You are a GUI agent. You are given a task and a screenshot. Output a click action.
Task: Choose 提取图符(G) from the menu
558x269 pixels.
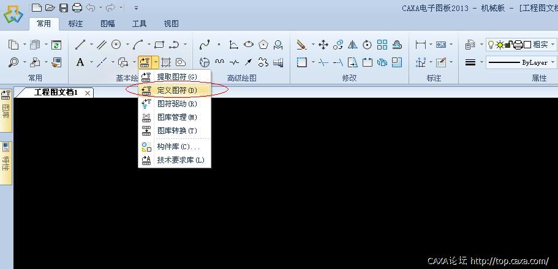tap(175, 77)
